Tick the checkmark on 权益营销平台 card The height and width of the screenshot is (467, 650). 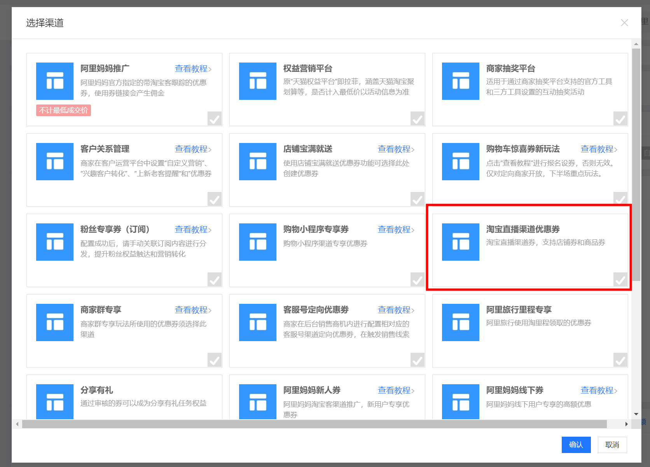pyautogui.click(x=418, y=118)
